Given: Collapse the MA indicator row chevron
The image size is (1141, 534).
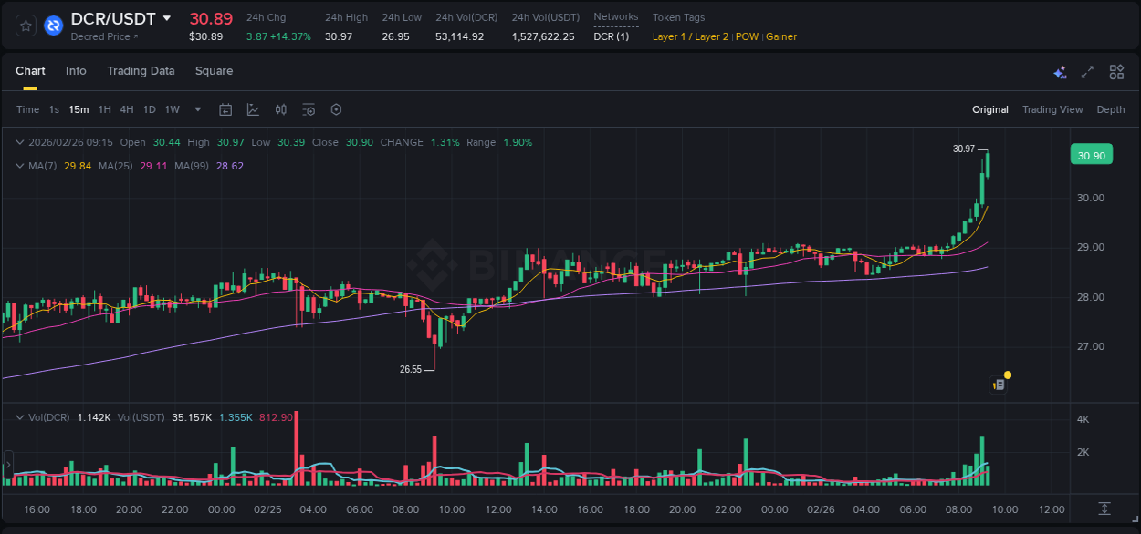Looking at the screenshot, I should click(19, 166).
